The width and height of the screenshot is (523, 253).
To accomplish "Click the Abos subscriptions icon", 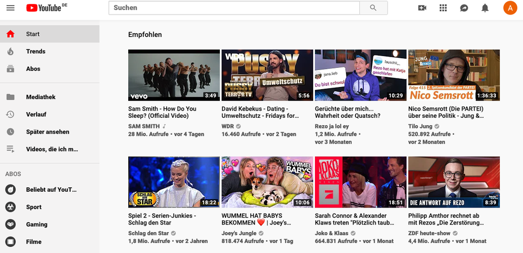I will tap(11, 69).
